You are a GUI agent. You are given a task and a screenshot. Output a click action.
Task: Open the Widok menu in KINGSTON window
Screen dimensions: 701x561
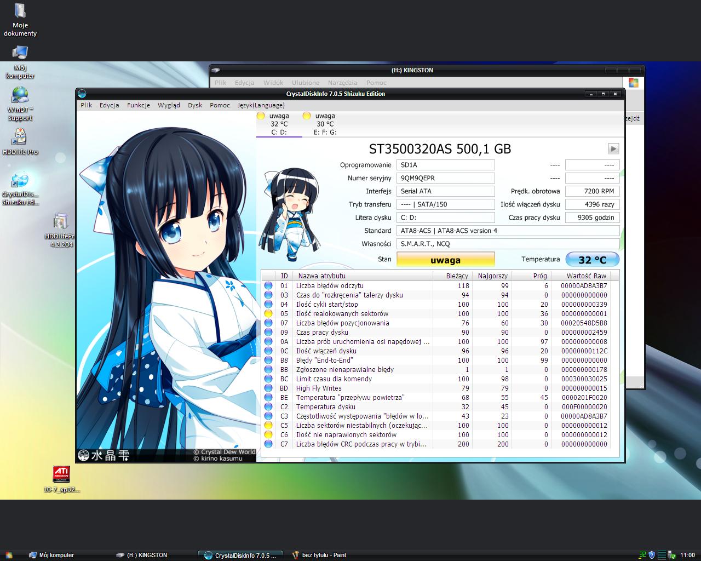pos(273,83)
